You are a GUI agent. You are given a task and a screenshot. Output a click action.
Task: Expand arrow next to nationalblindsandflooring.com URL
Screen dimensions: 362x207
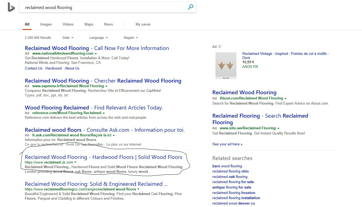point(96,54)
